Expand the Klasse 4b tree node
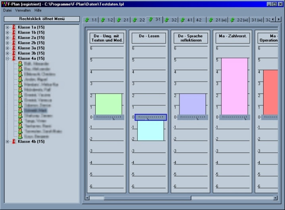Screen dimensions: 285x210 pyautogui.click(x=7, y=141)
